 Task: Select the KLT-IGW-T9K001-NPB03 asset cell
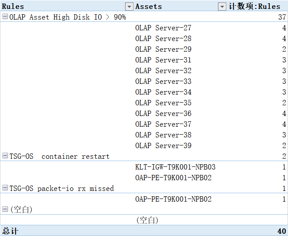coord(175,167)
